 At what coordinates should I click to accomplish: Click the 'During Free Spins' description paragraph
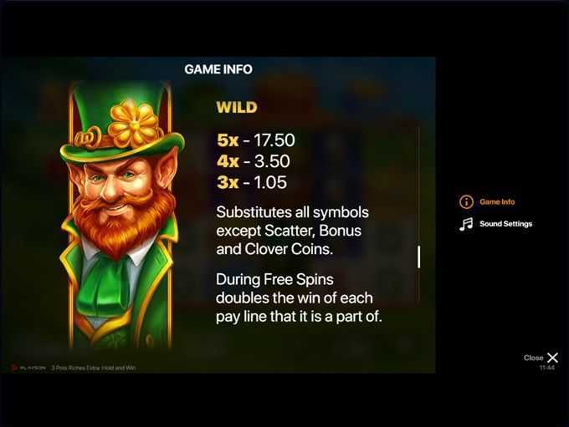tap(299, 298)
